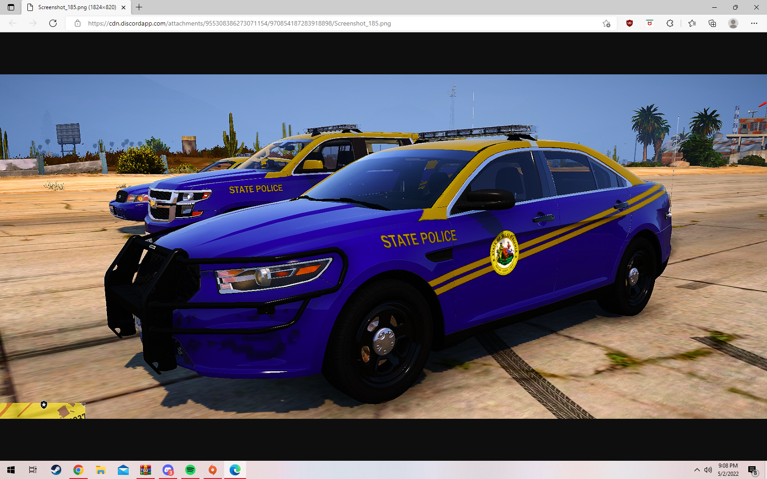Open Discord from the taskbar
The height and width of the screenshot is (479, 767).
(168, 470)
